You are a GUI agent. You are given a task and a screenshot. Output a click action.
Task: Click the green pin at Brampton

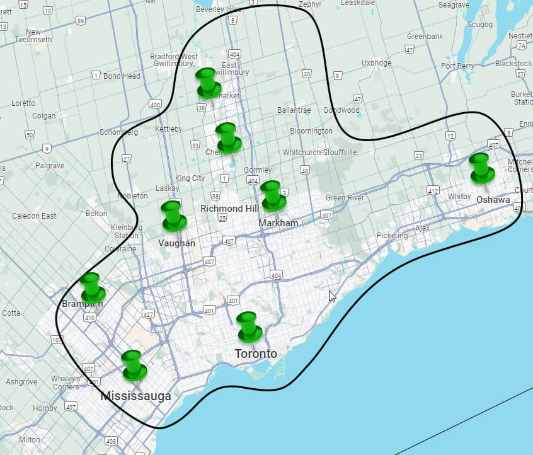pyautogui.click(x=92, y=287)
